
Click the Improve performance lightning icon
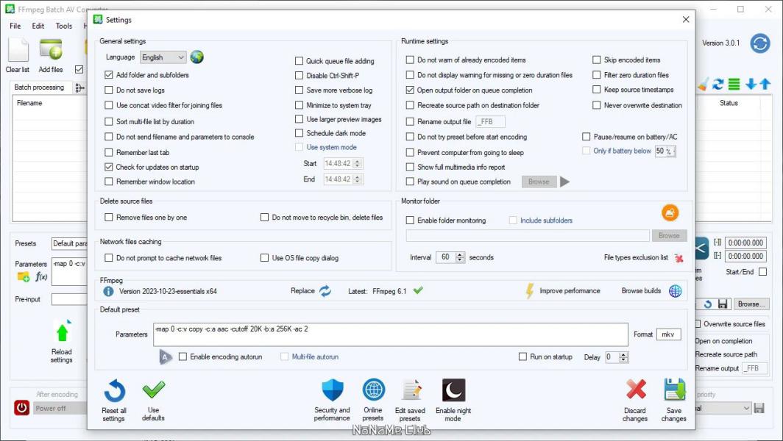point(530,291)
